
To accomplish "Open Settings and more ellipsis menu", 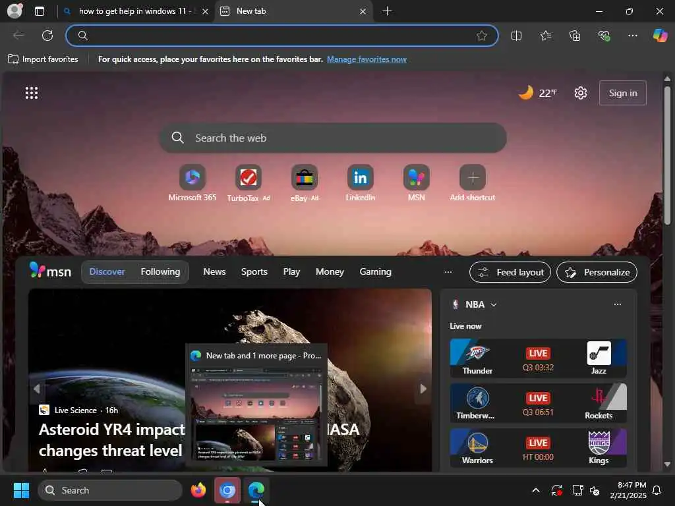I will (x=633, y=36).
